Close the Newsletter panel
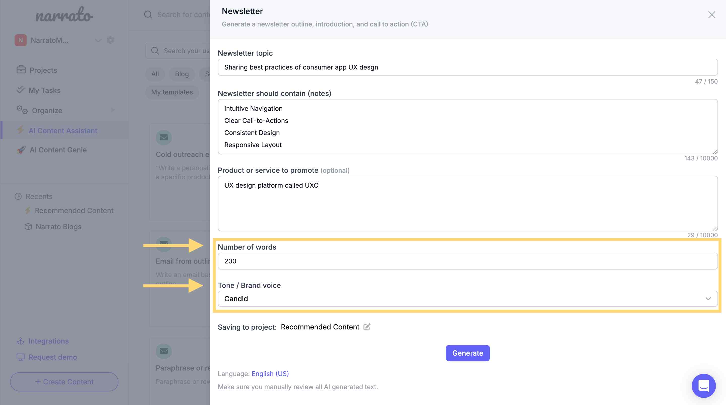726x405 pixels. 712,15
